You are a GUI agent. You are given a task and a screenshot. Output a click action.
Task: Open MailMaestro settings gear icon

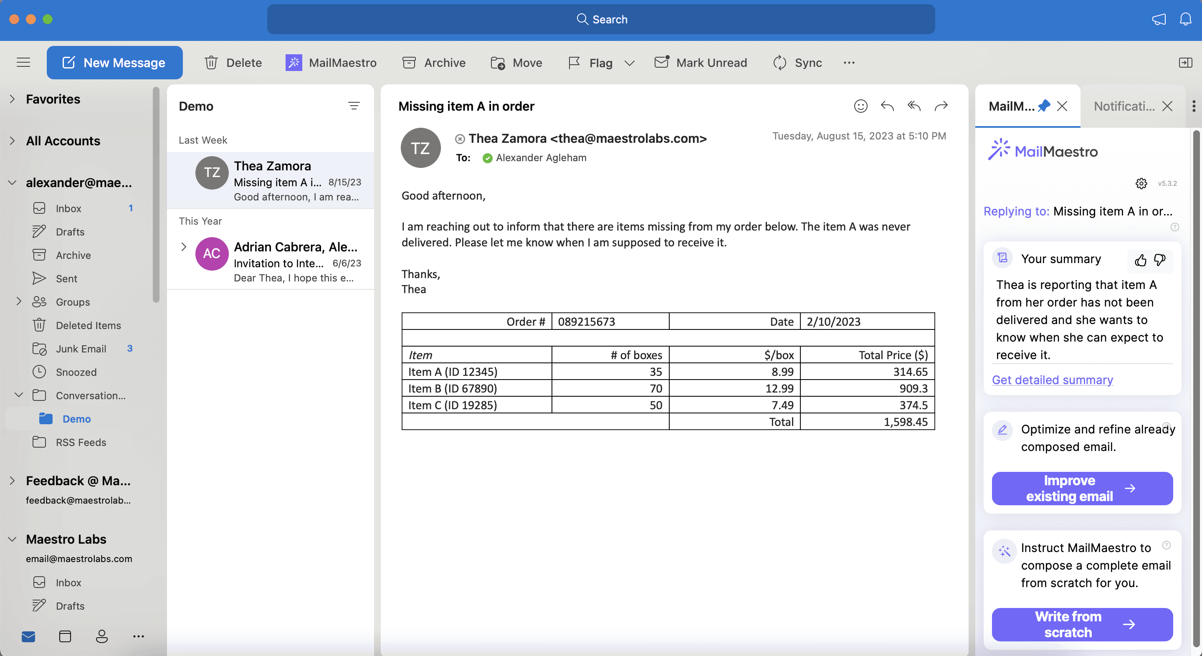coord(1141,183)
